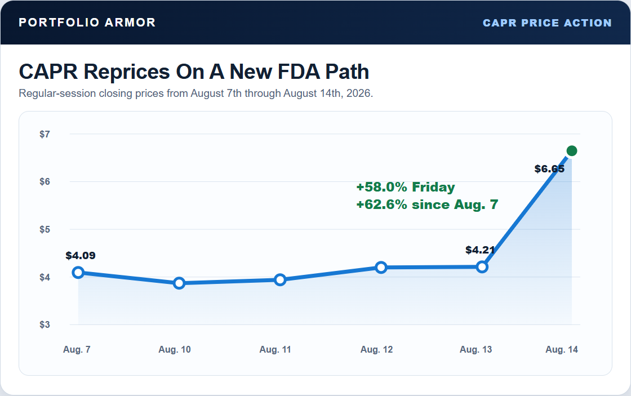Click the Aug. 10 x-axis label
This screenshot has width=631, height=396.
coord(175,349)
